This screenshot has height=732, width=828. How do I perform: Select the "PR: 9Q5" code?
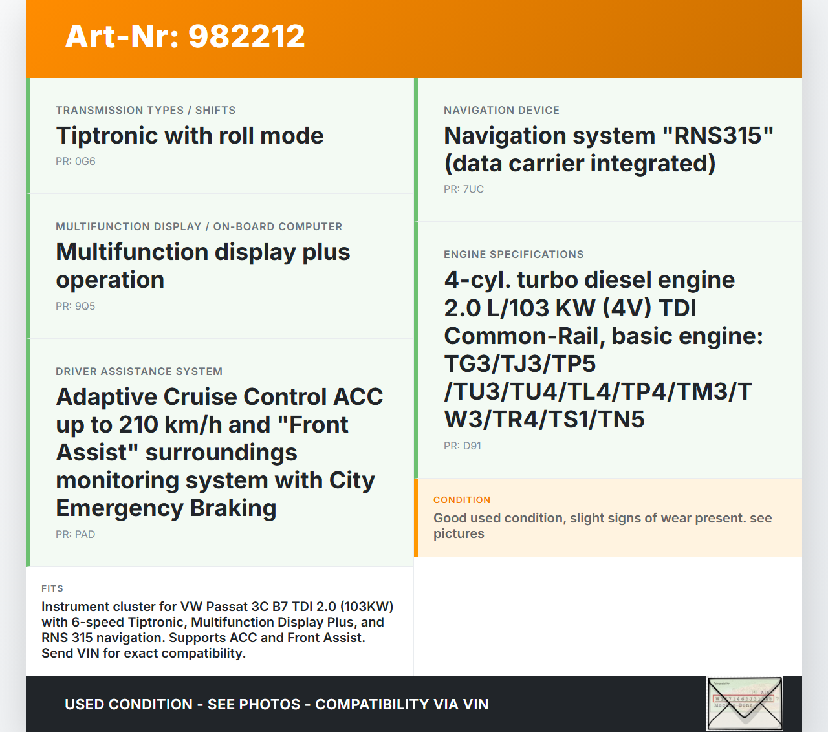76,307
